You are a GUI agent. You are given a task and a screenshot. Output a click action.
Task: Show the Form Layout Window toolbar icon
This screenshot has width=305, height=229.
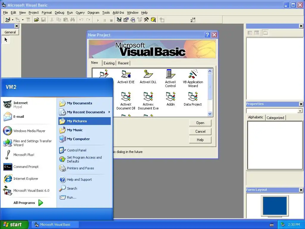pyautogui.click(x=133, y=20)
